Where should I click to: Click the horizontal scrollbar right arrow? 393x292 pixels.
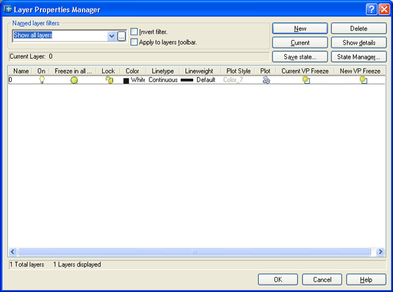point(378,252)
